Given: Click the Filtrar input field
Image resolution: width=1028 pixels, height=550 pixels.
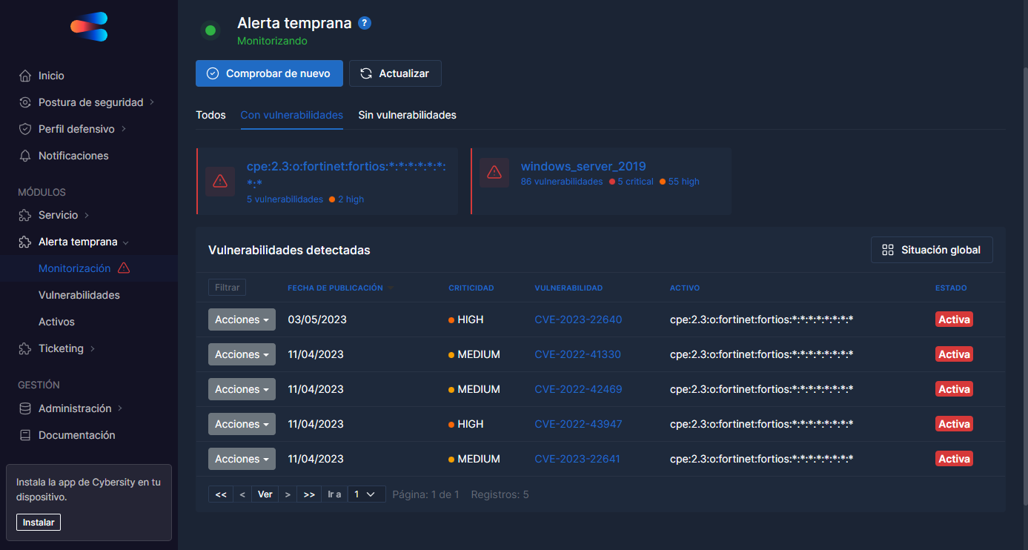Looking at the screenshot, I should tap(227, 287).
